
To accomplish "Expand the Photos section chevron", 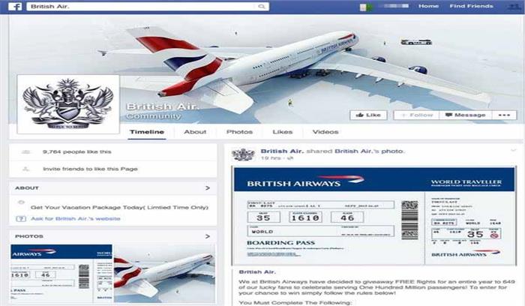I will 208,236.
